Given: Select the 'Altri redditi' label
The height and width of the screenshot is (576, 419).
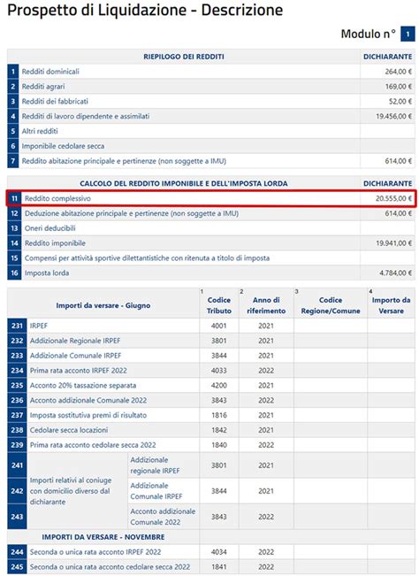Looking at the screenshot, I should 40,131.
